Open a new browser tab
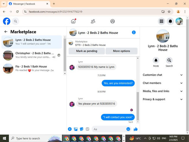Image resolution: width=189 pixels, height=142 pixels. (54, 4)
